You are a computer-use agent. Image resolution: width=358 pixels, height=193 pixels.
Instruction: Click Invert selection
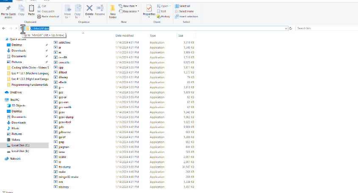(x=186, y=16)
